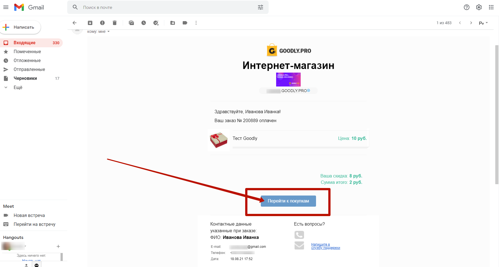Focus the Поиск в почте search field
The height and width of the screenshot is (267, 499).
tap(167, 7)
